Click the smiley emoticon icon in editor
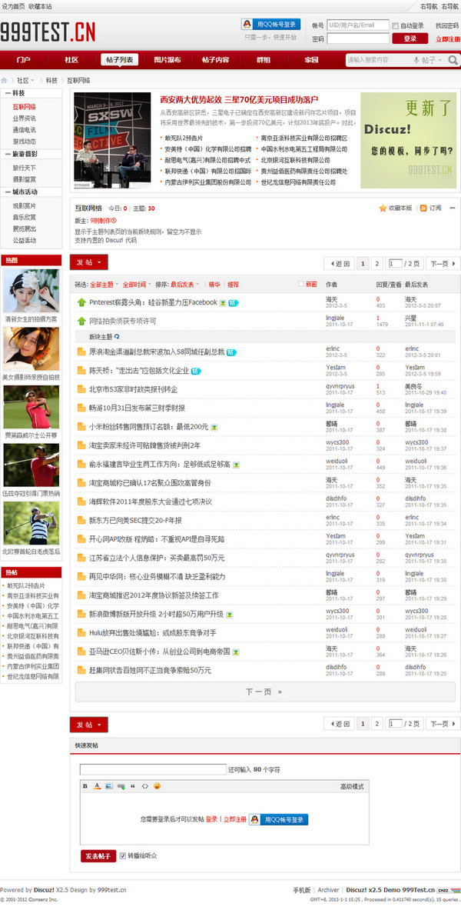Viewport: 461px width, 910px height. [158, 786]
